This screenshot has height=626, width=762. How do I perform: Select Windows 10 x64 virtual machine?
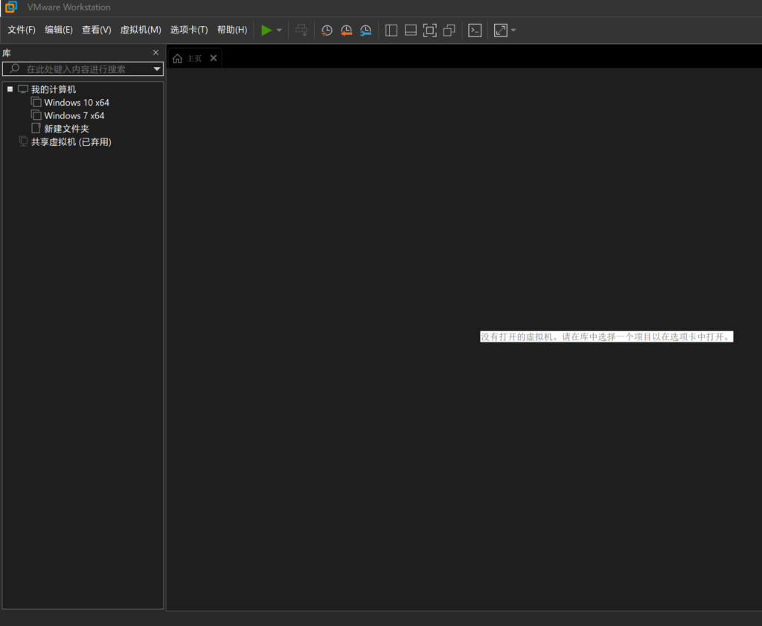76,103
